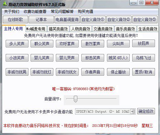Screen dimensions: 160x135
Task: Open the 记事本 notepad button
Action: point(41,19)
